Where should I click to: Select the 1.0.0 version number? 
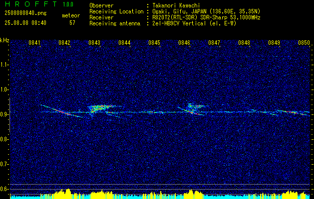68,4
